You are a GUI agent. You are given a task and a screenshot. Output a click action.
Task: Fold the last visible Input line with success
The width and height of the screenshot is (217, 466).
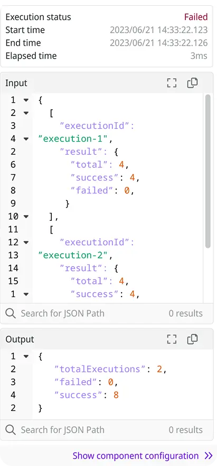pyautogui.click(x=26, y=294)
